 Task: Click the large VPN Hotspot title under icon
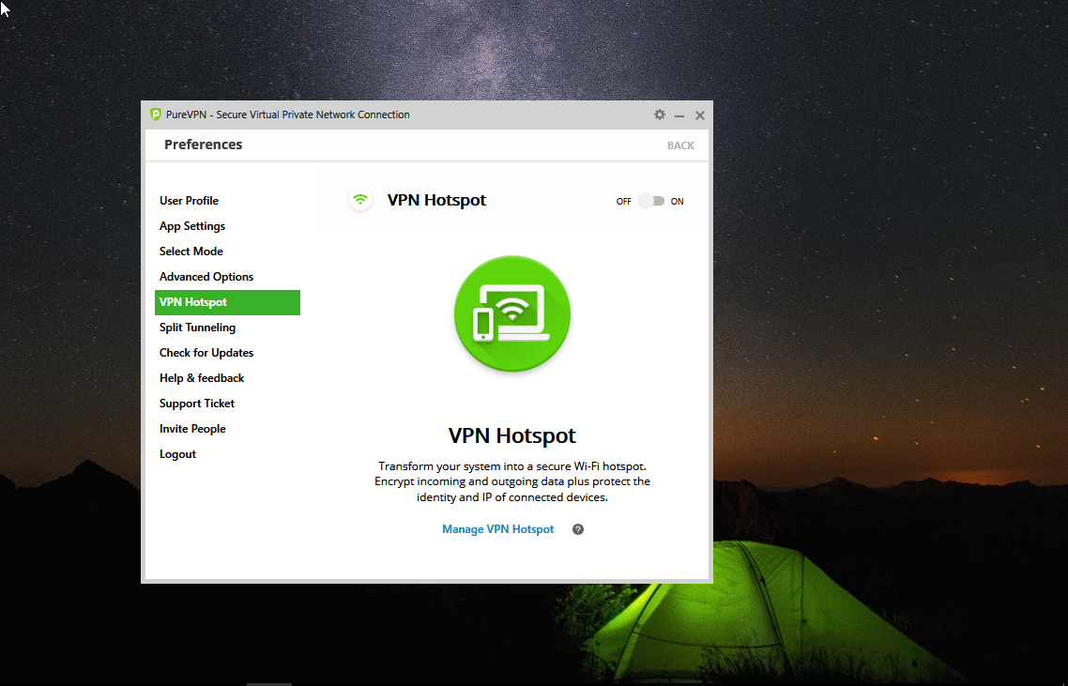point(512,435)
